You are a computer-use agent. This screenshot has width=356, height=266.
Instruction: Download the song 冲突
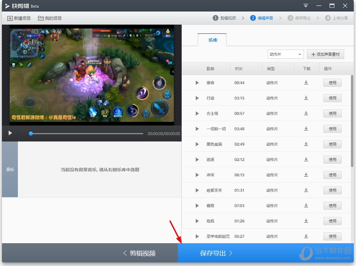click(x=306, y=175)
